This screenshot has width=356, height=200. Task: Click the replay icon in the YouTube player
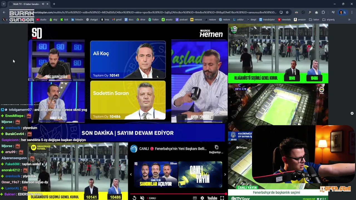[x=134, y=198]
